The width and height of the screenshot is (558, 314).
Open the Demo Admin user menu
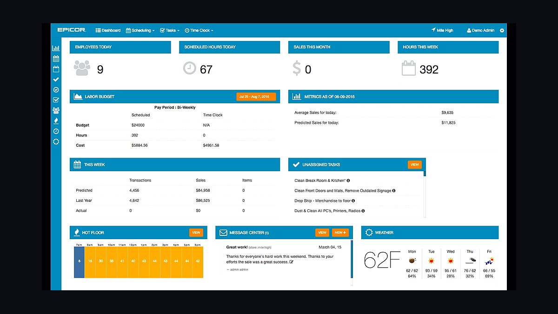(x=480, y=30)
